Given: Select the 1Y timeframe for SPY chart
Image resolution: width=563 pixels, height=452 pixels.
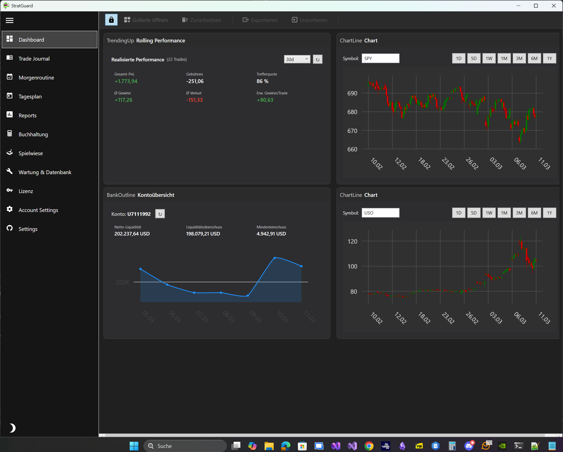Looking at the screenshot, I should tap(549, 58).
